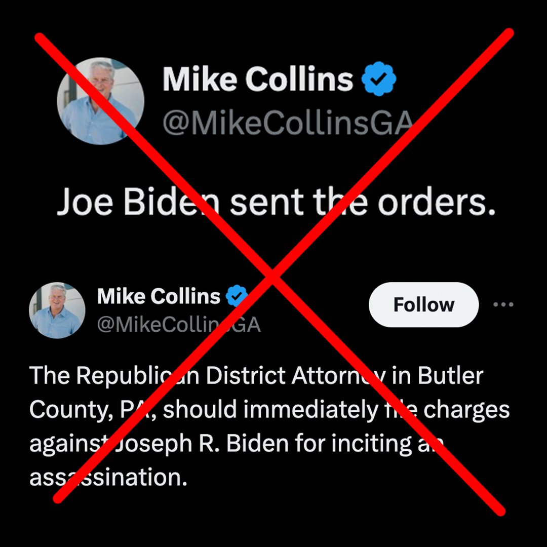Open the three-dot more options menu

coord(503,304)
